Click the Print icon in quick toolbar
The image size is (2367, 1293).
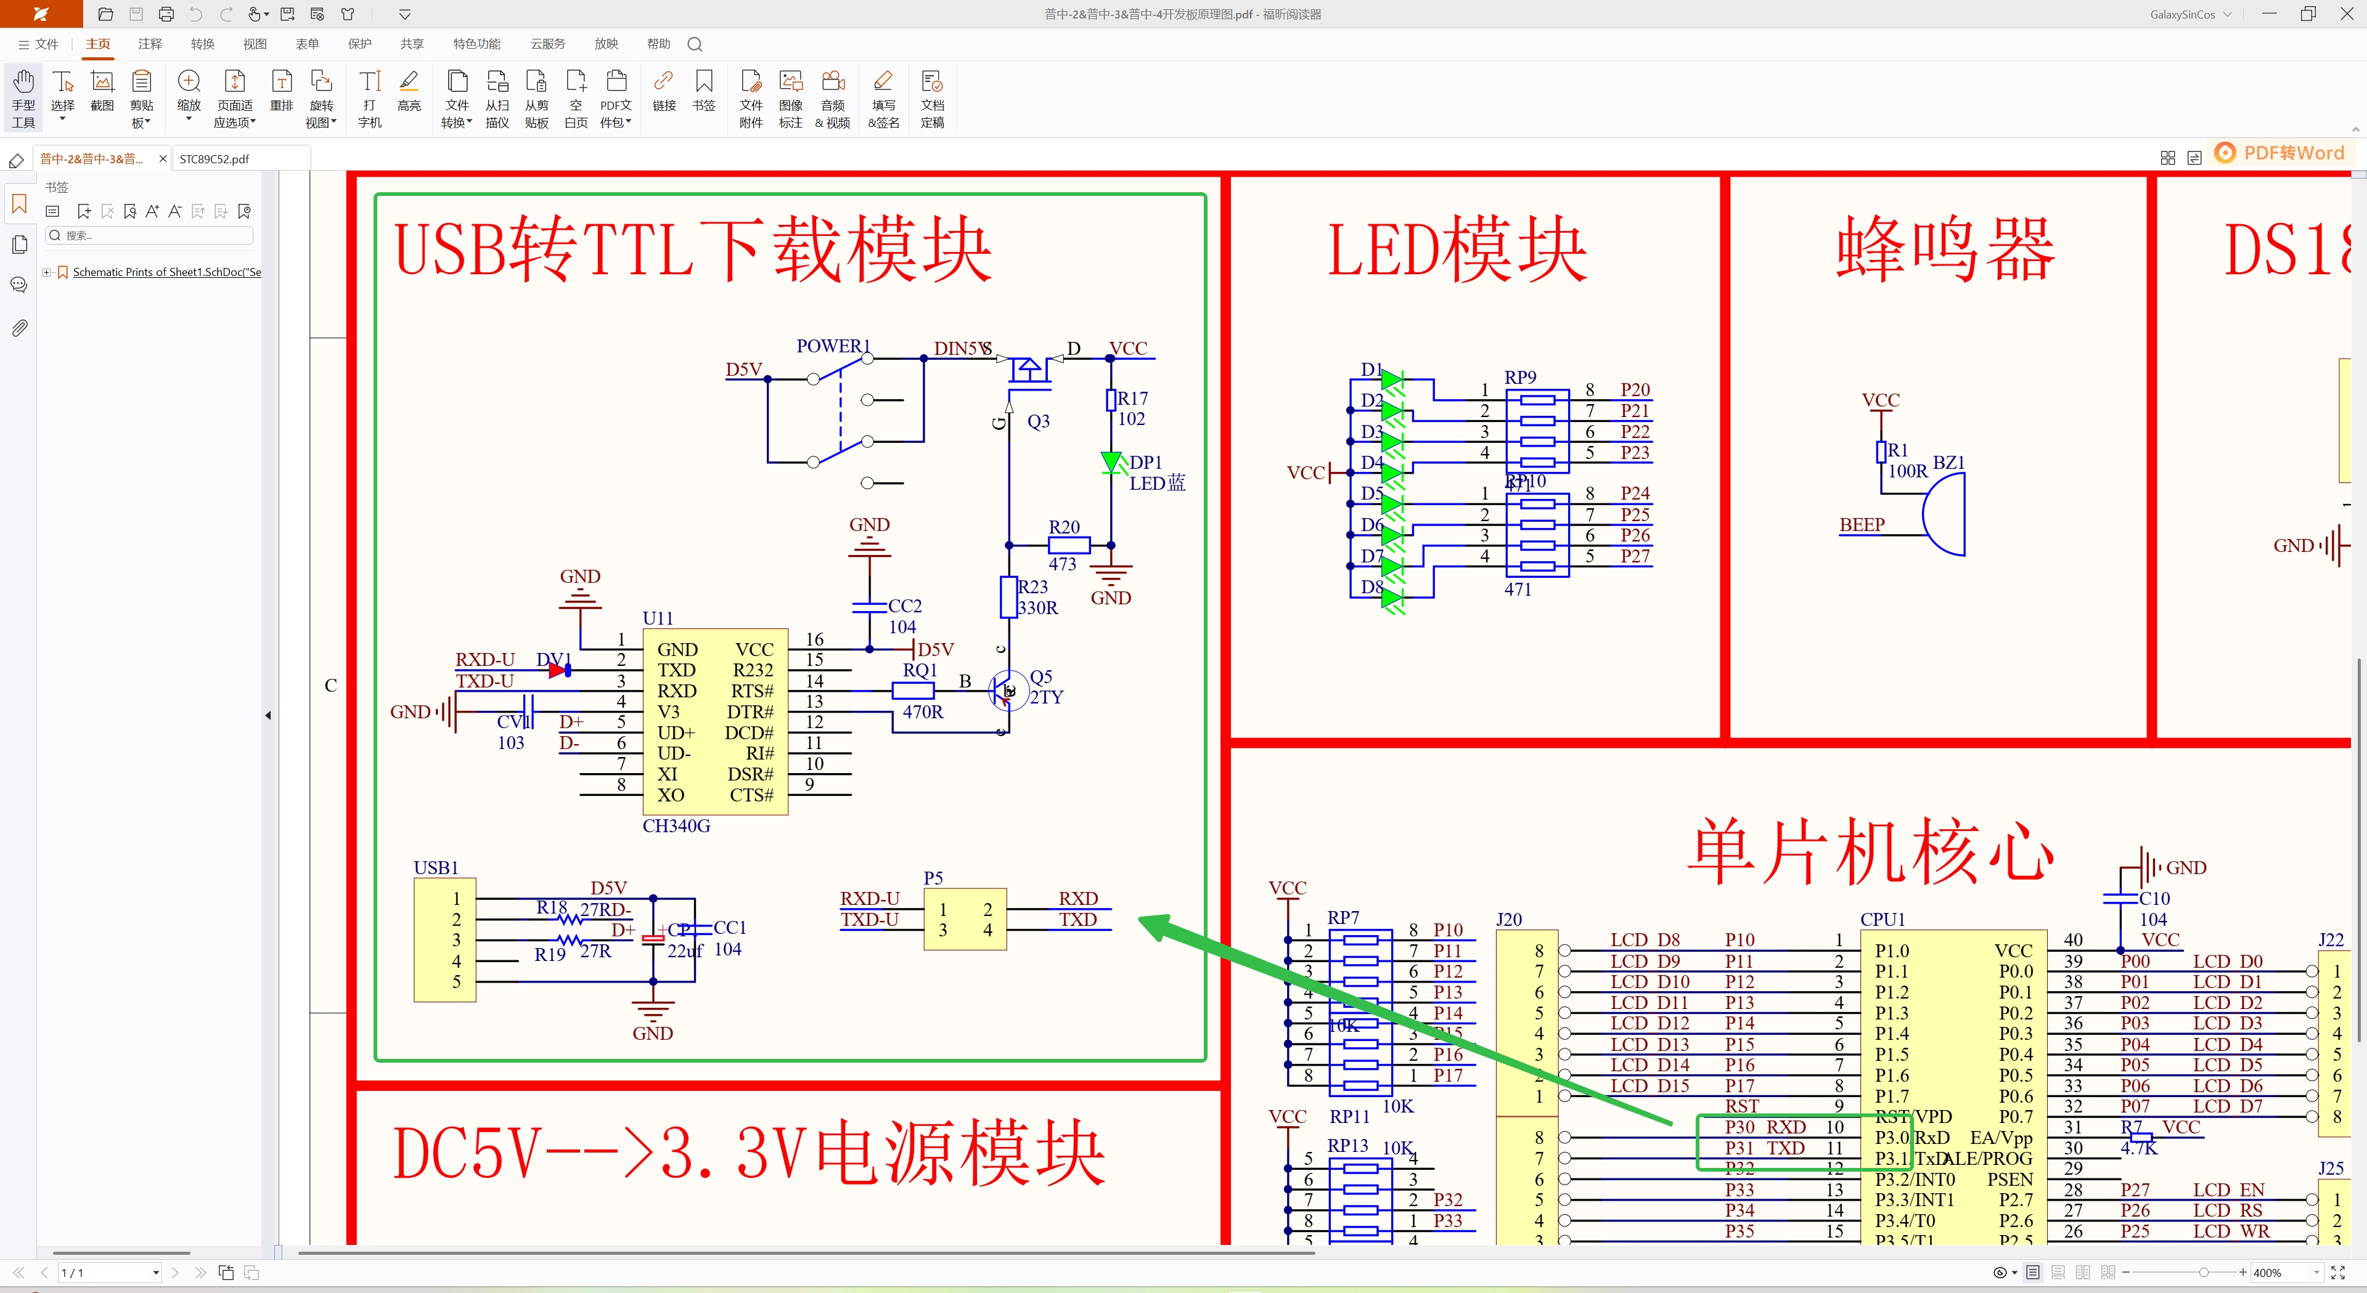tap(166, 15)
